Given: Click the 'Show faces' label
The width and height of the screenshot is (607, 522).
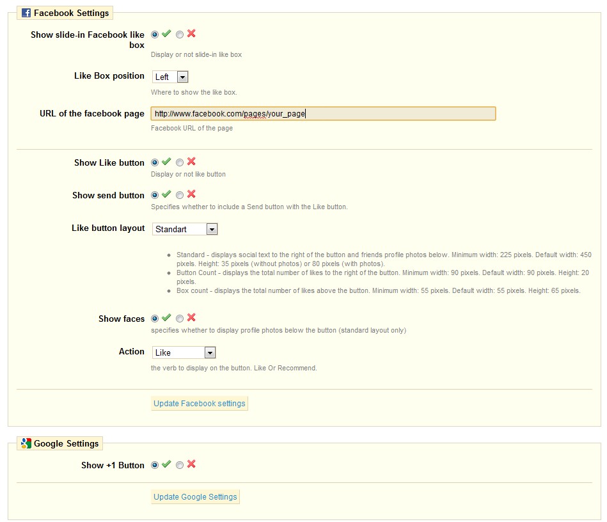Looking at the screenshot, I should point(122,319).
